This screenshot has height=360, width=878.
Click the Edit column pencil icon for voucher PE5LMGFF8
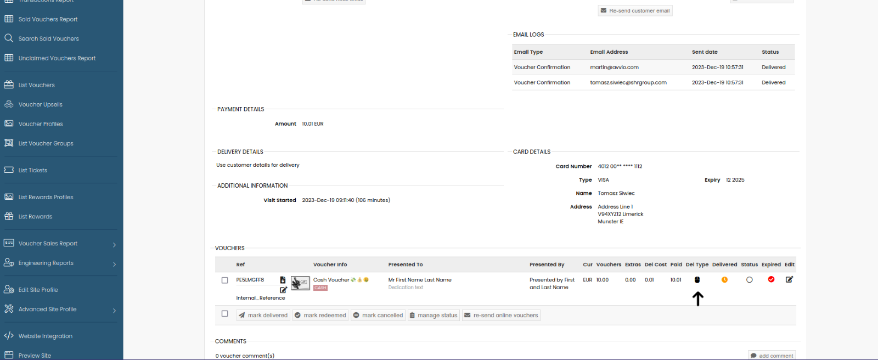tap(789, 279)
